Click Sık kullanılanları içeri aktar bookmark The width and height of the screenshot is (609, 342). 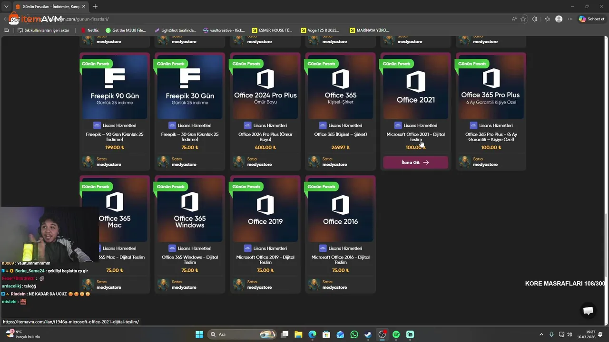tap(43, 30)
